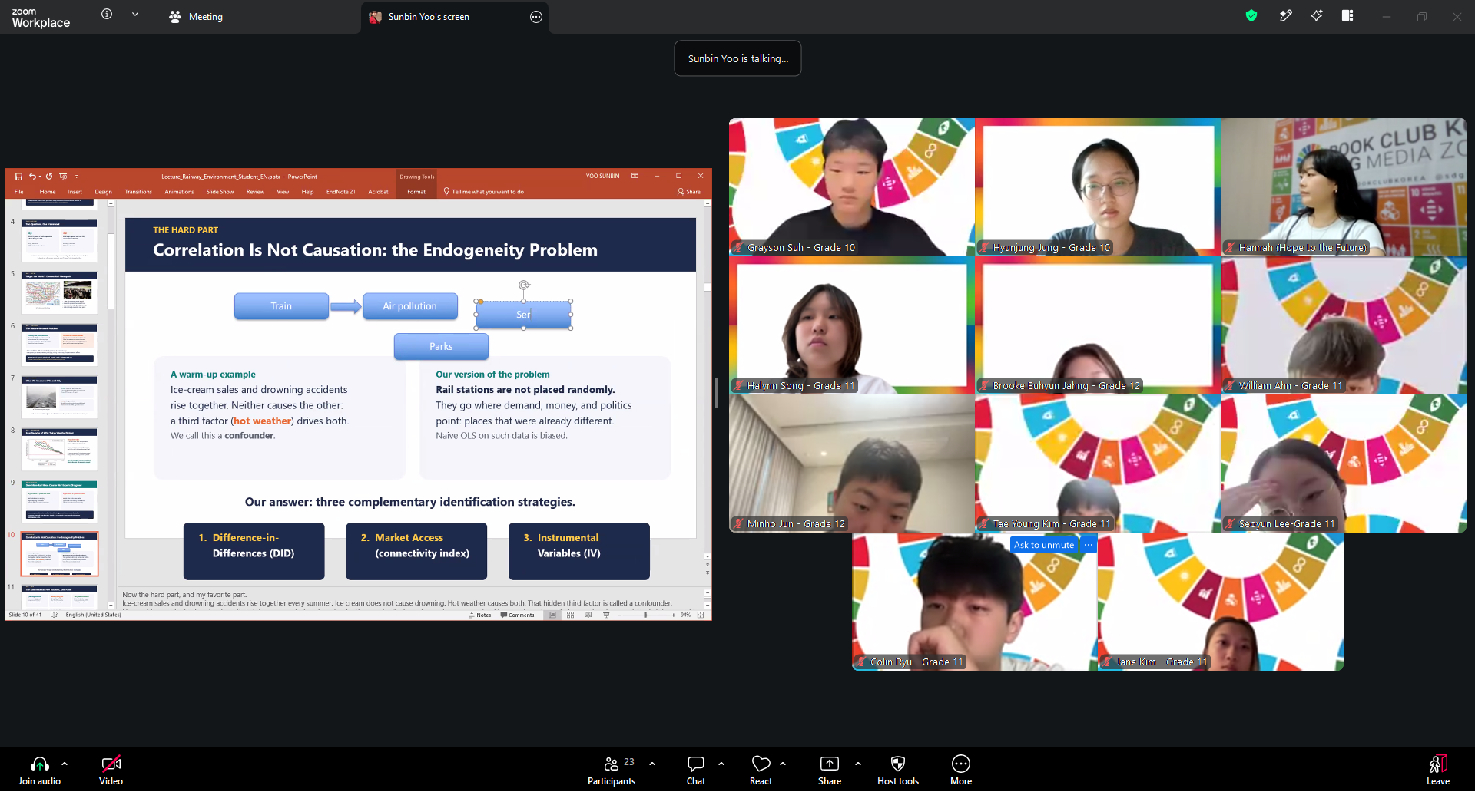Click the zoom out minus button
Screen dimensions: 1475x792
(x=618, y=615)
